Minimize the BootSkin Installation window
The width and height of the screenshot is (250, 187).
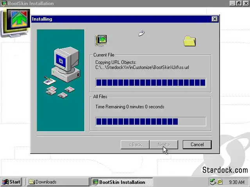[x=232, y=4]
